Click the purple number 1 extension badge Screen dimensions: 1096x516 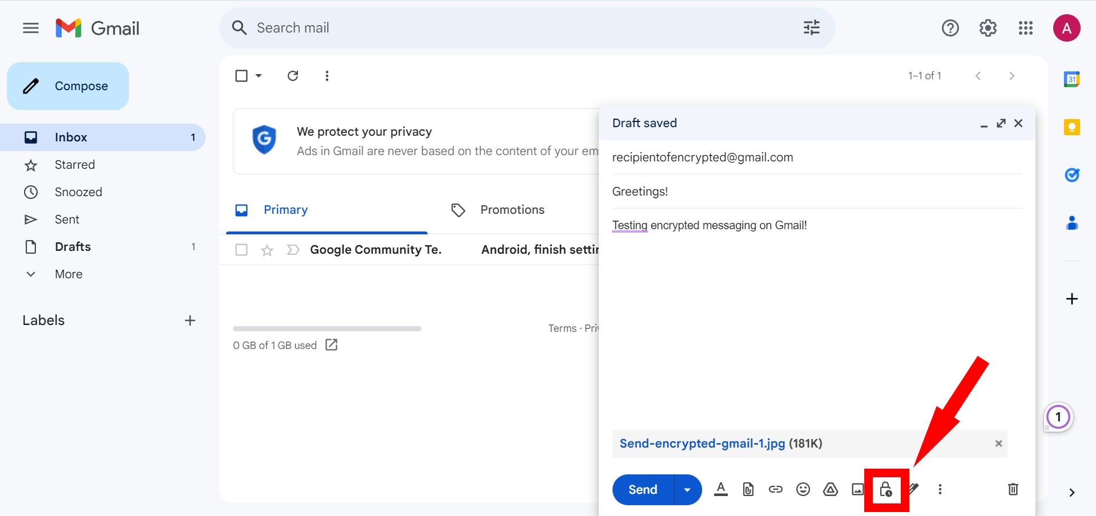point(1058,417)
